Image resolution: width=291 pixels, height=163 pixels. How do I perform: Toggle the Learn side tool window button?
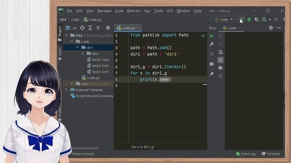coord(60,54)
